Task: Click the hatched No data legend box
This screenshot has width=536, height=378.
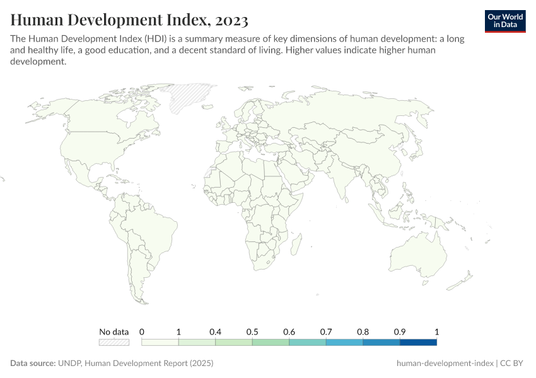Action: (x=114, y=342)
